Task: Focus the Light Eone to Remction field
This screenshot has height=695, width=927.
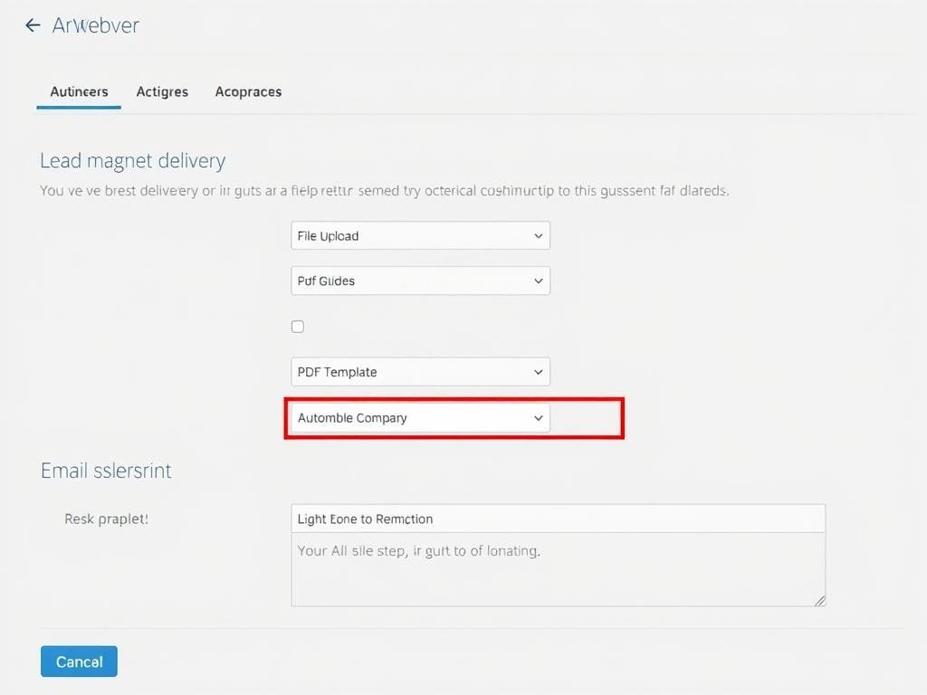Action: [558, 519]
